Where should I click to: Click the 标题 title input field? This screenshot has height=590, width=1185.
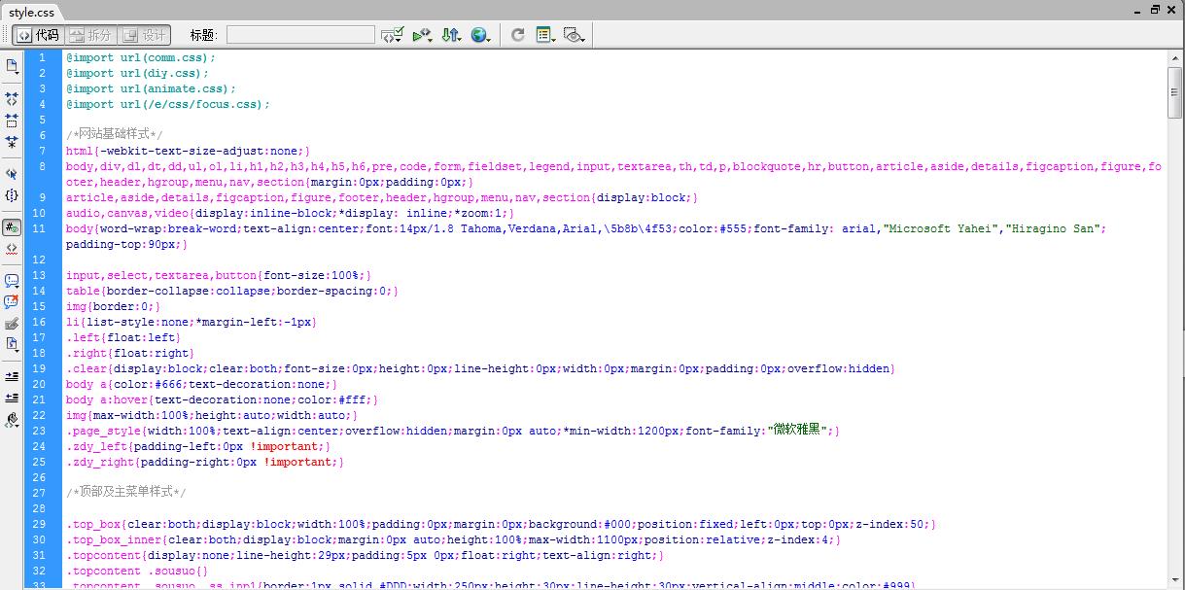tap(300, 35)
